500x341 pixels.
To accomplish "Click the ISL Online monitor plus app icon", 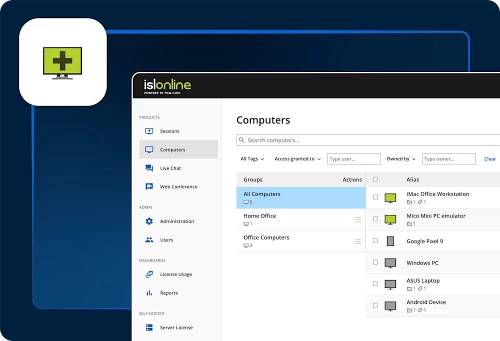I will click(x=62, y=63).
